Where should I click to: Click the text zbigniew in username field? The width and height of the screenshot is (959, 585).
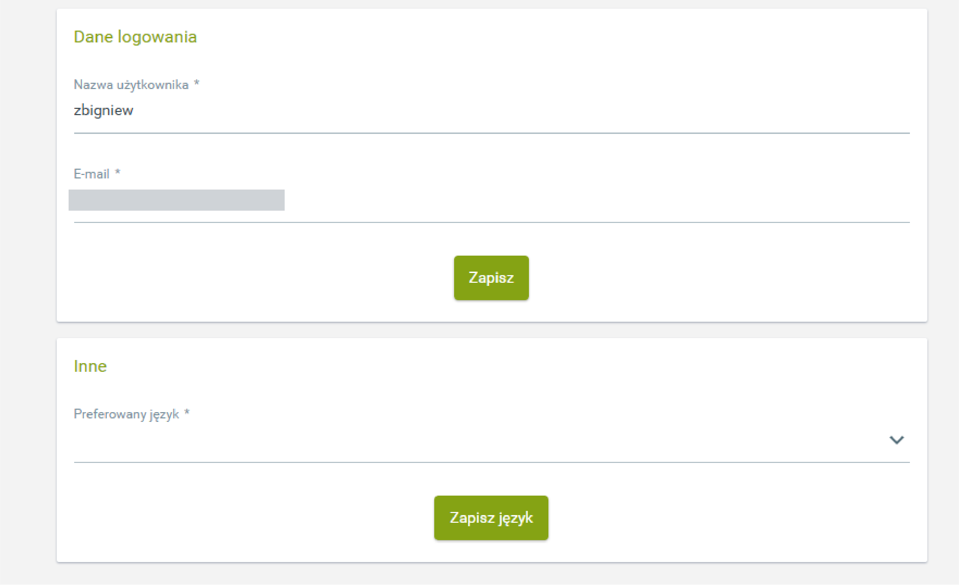point(103,111)
